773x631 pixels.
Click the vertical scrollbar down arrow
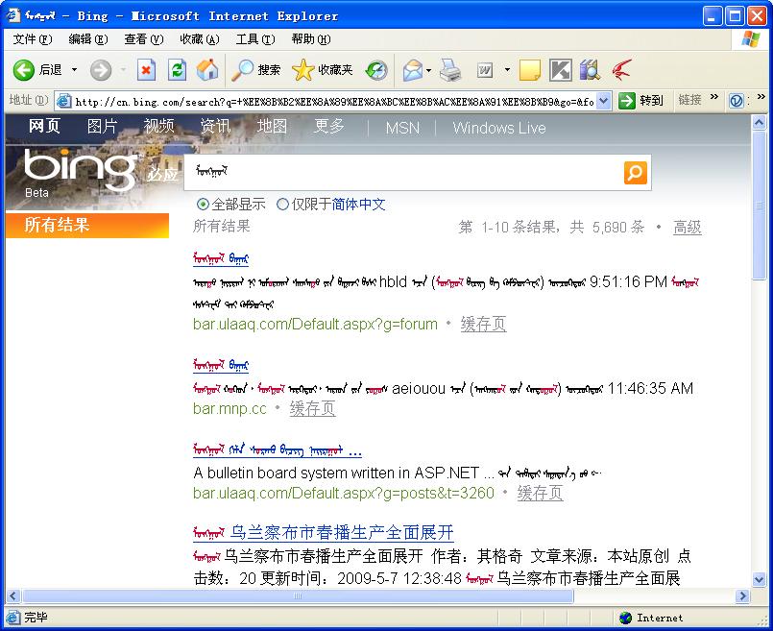[x=760, y=579]
